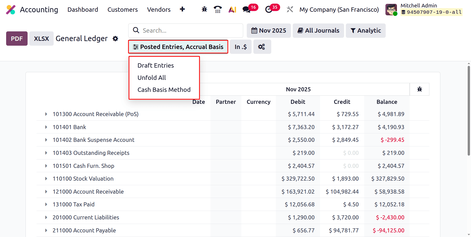Viewport: 471px width, 237px height.
Task: Select the Unfold All option
Action: [x=152, y=78]
